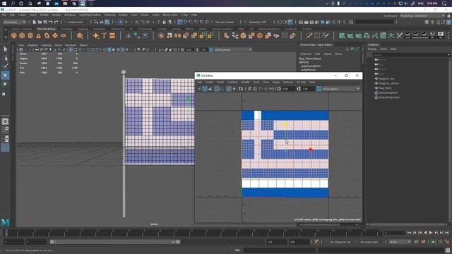Viewport: 452px width, 254px height.
Task: Open the Outliner search field dropdown arrow
Action: tap(448, 55)
